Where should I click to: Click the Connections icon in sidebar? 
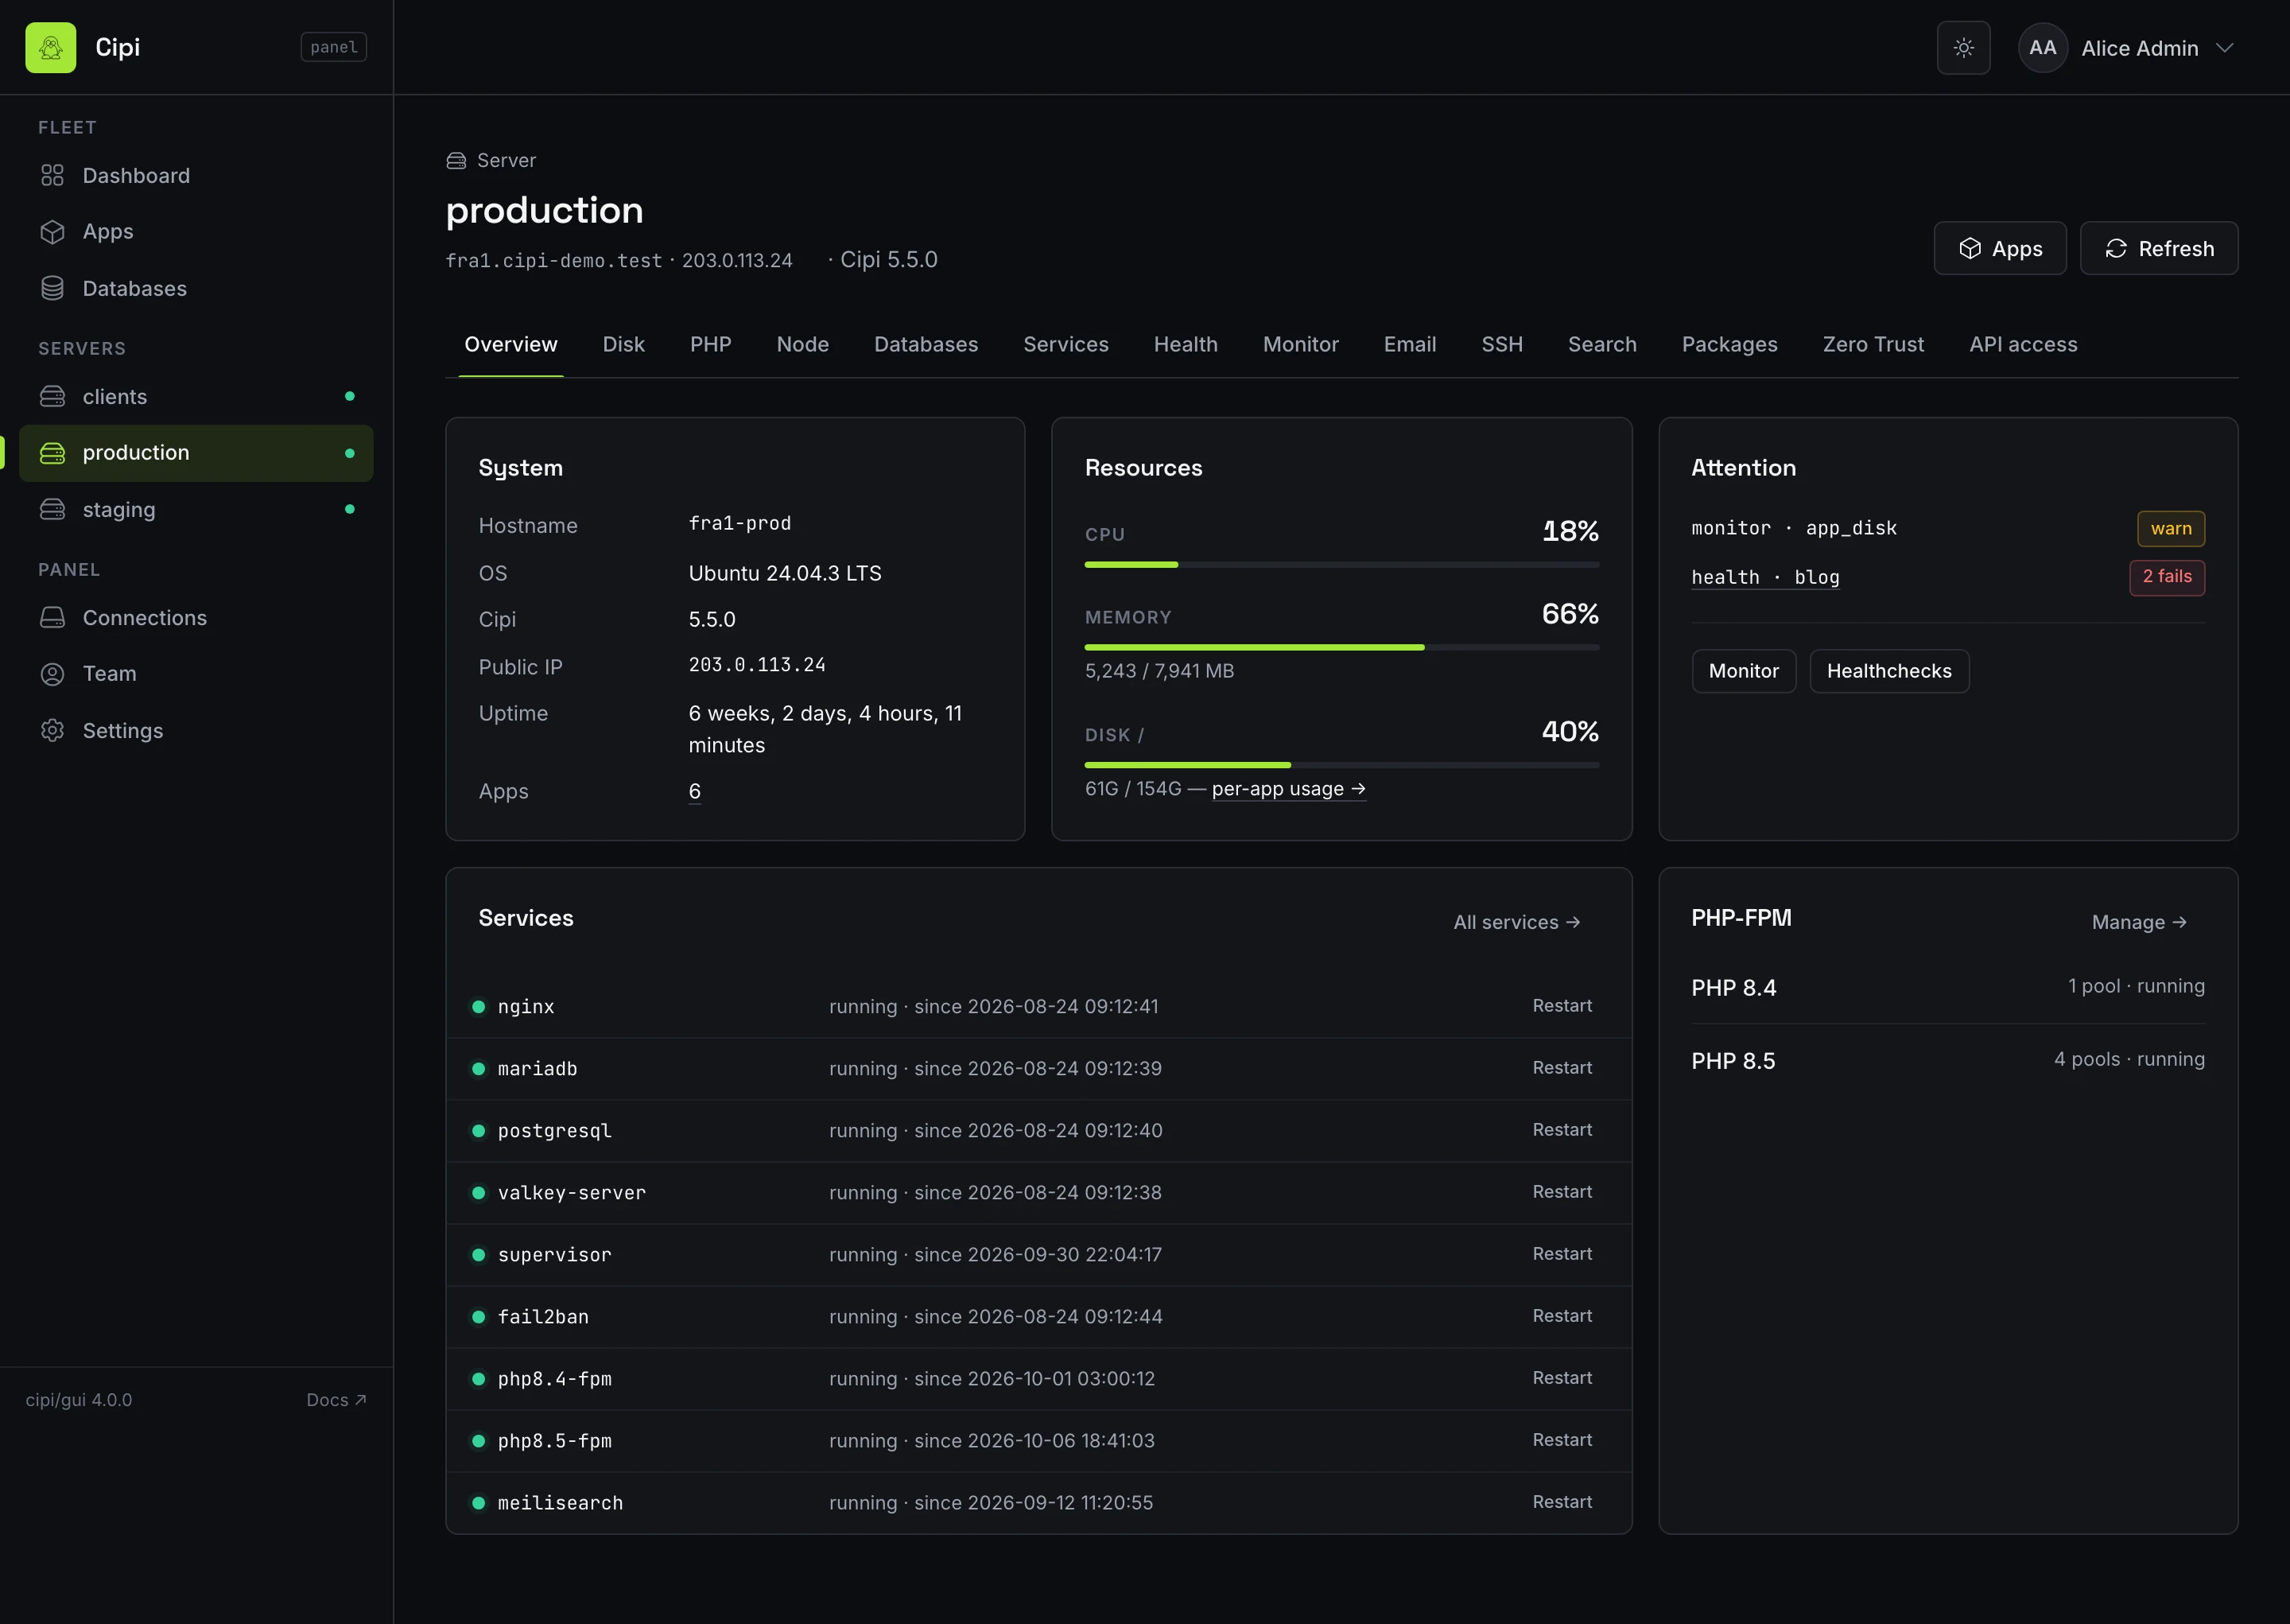coord(52,618)
